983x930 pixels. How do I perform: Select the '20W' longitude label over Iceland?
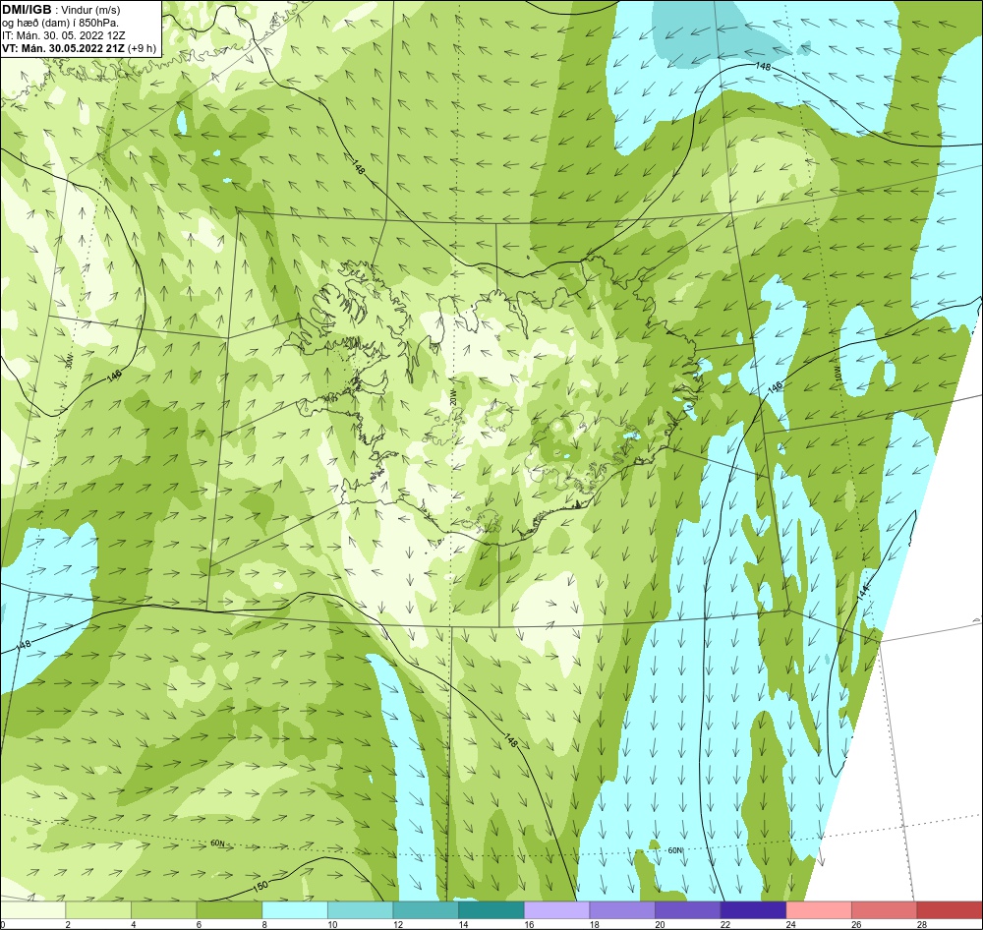[x=452, y=397]
